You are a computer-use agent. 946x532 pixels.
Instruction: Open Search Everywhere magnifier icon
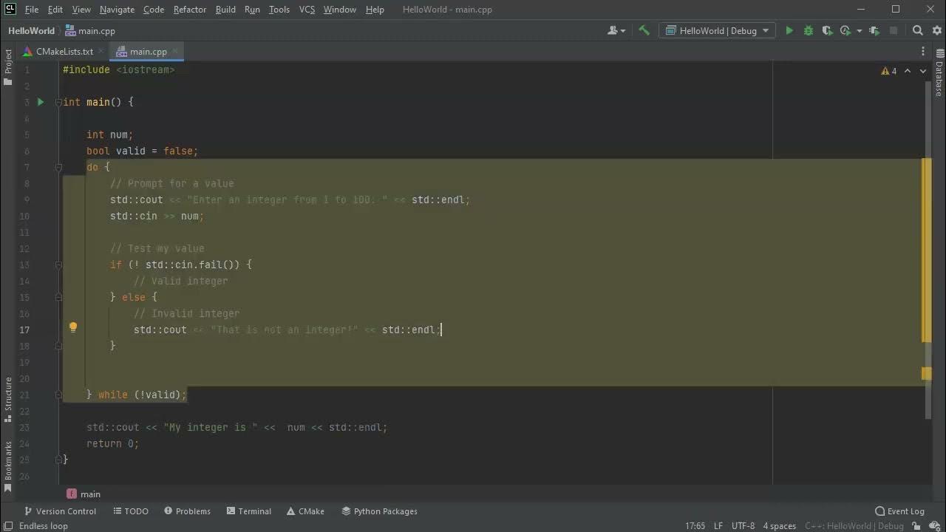pos(918,31)
